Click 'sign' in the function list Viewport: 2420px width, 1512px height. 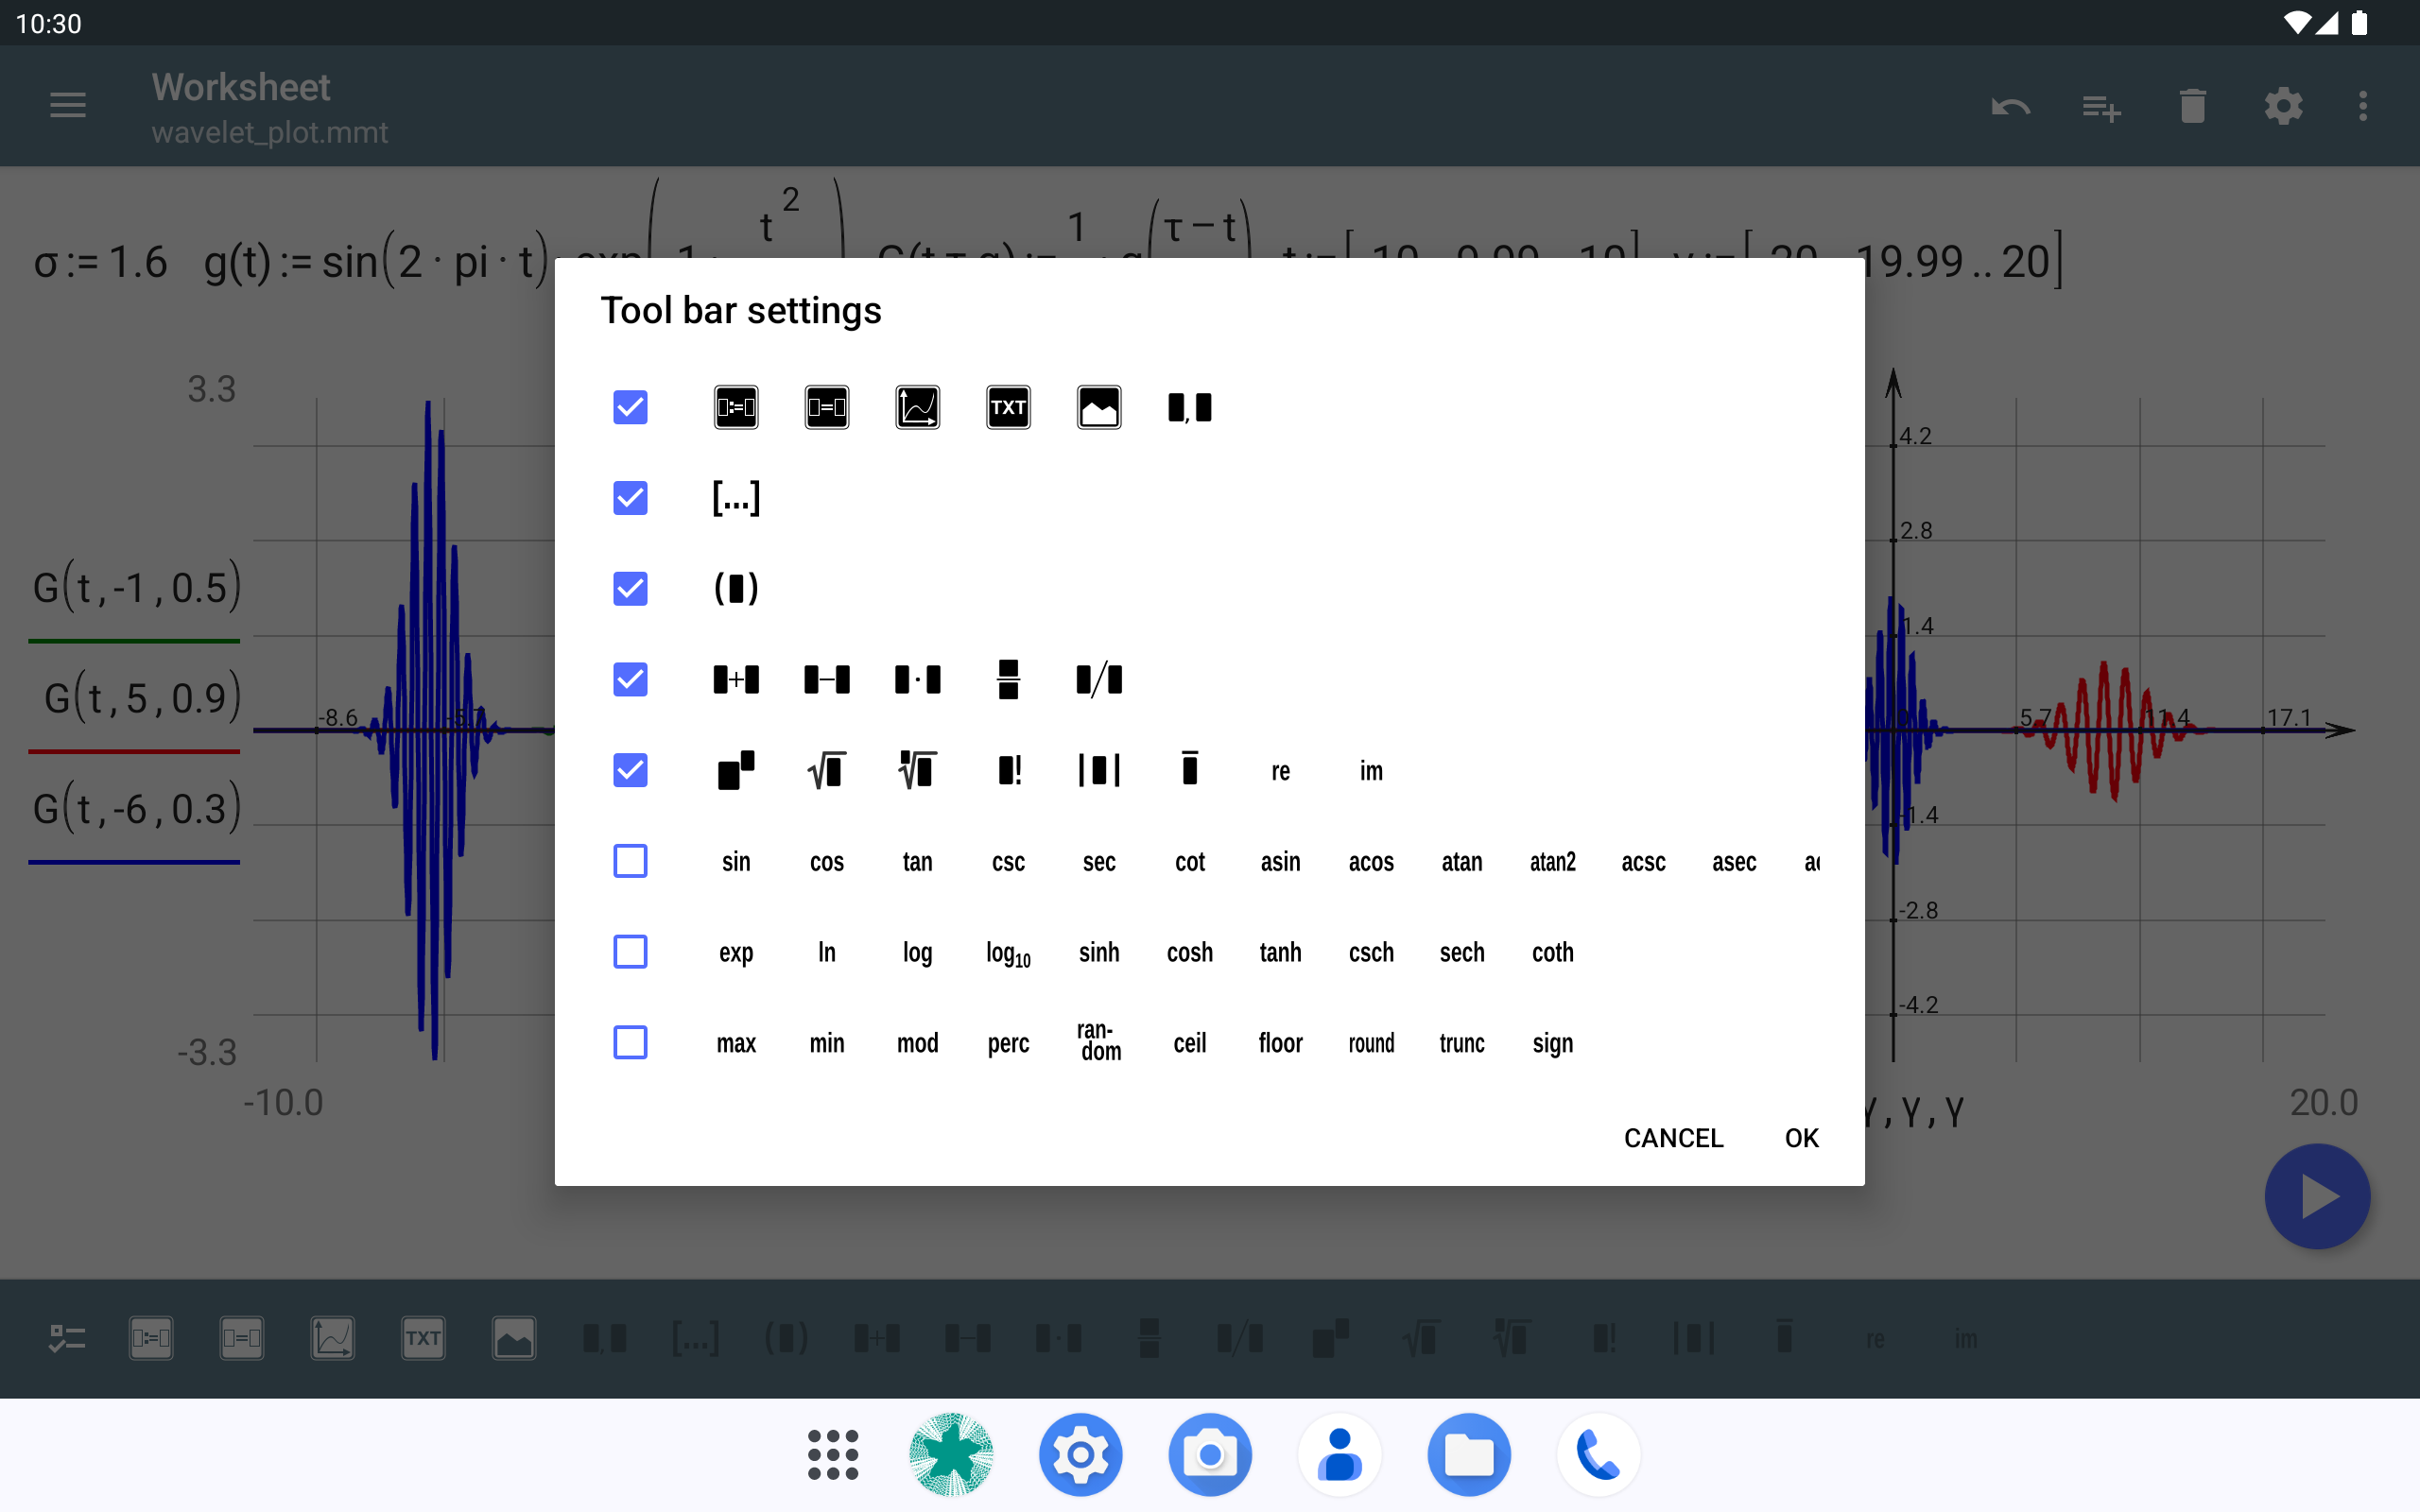[x=1553, y=1045]
